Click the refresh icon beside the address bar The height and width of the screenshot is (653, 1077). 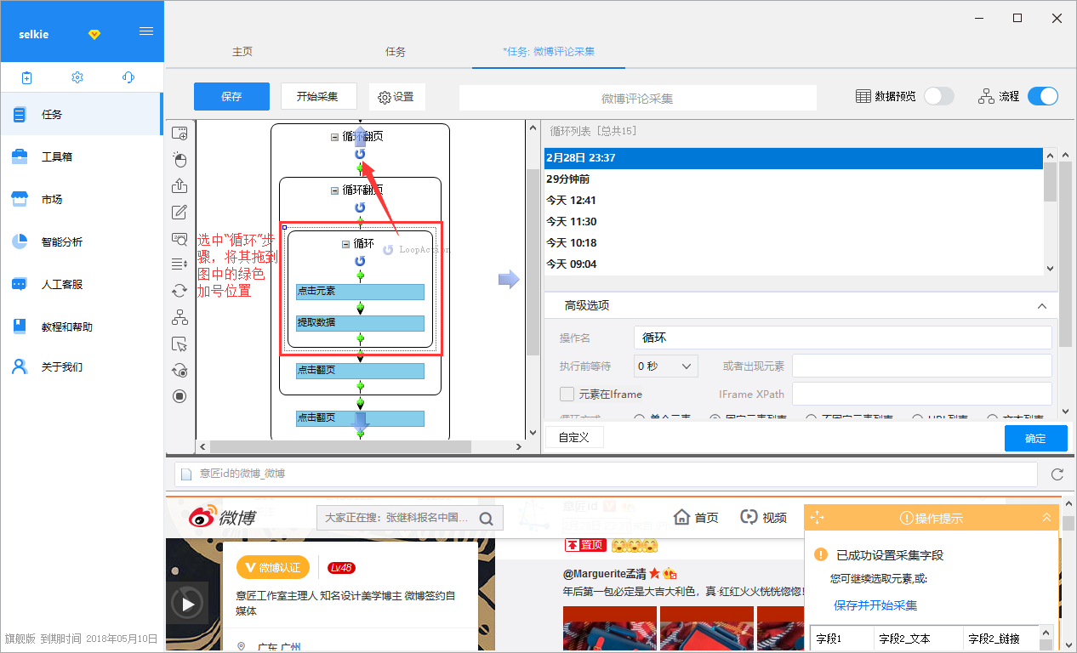click(x=1057, y=474)
